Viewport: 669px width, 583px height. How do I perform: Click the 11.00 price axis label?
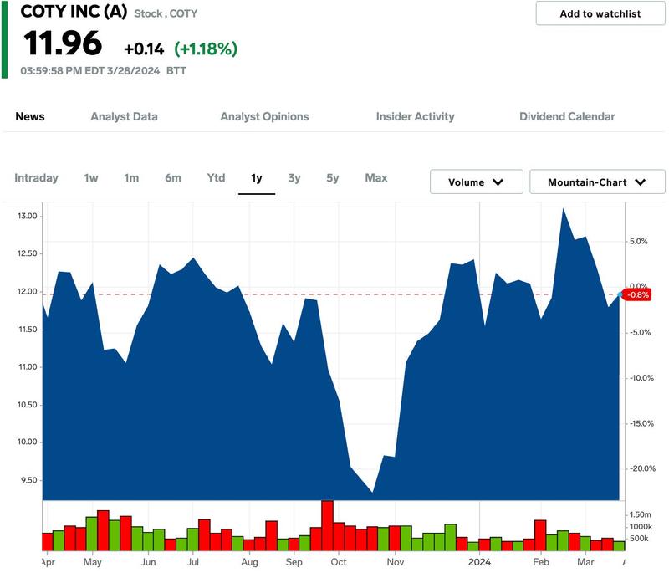click(x=28, y=367)
